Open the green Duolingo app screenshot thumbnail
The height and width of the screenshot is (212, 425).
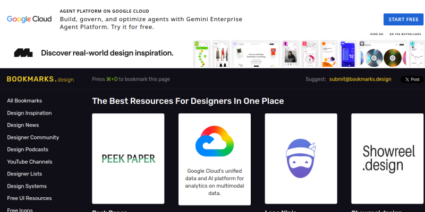click(x=202, y=54)
